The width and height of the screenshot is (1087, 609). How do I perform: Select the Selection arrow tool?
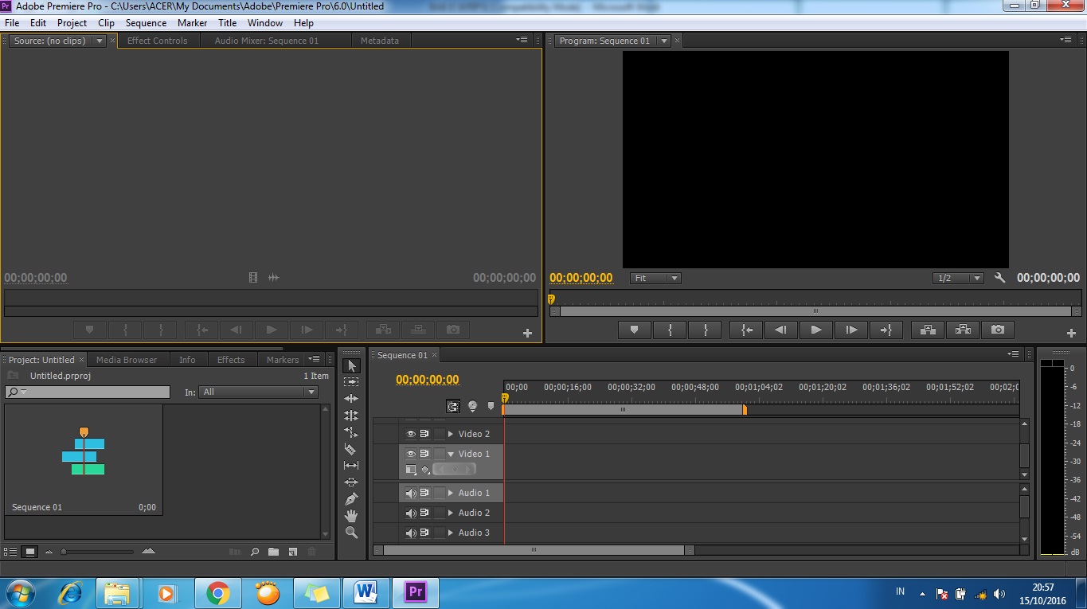(x=351, y=365)
